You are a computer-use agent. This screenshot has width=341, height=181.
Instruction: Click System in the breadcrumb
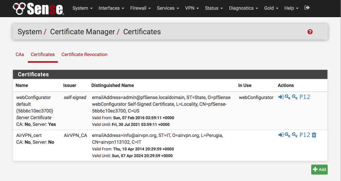30,32
